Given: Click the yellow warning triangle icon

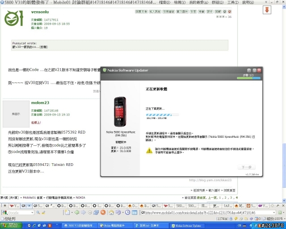Looking at the screenshot, I should pyautogui.click(x=150, y=151).
